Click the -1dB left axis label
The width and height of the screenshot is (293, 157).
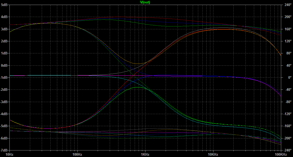[4, 77]
